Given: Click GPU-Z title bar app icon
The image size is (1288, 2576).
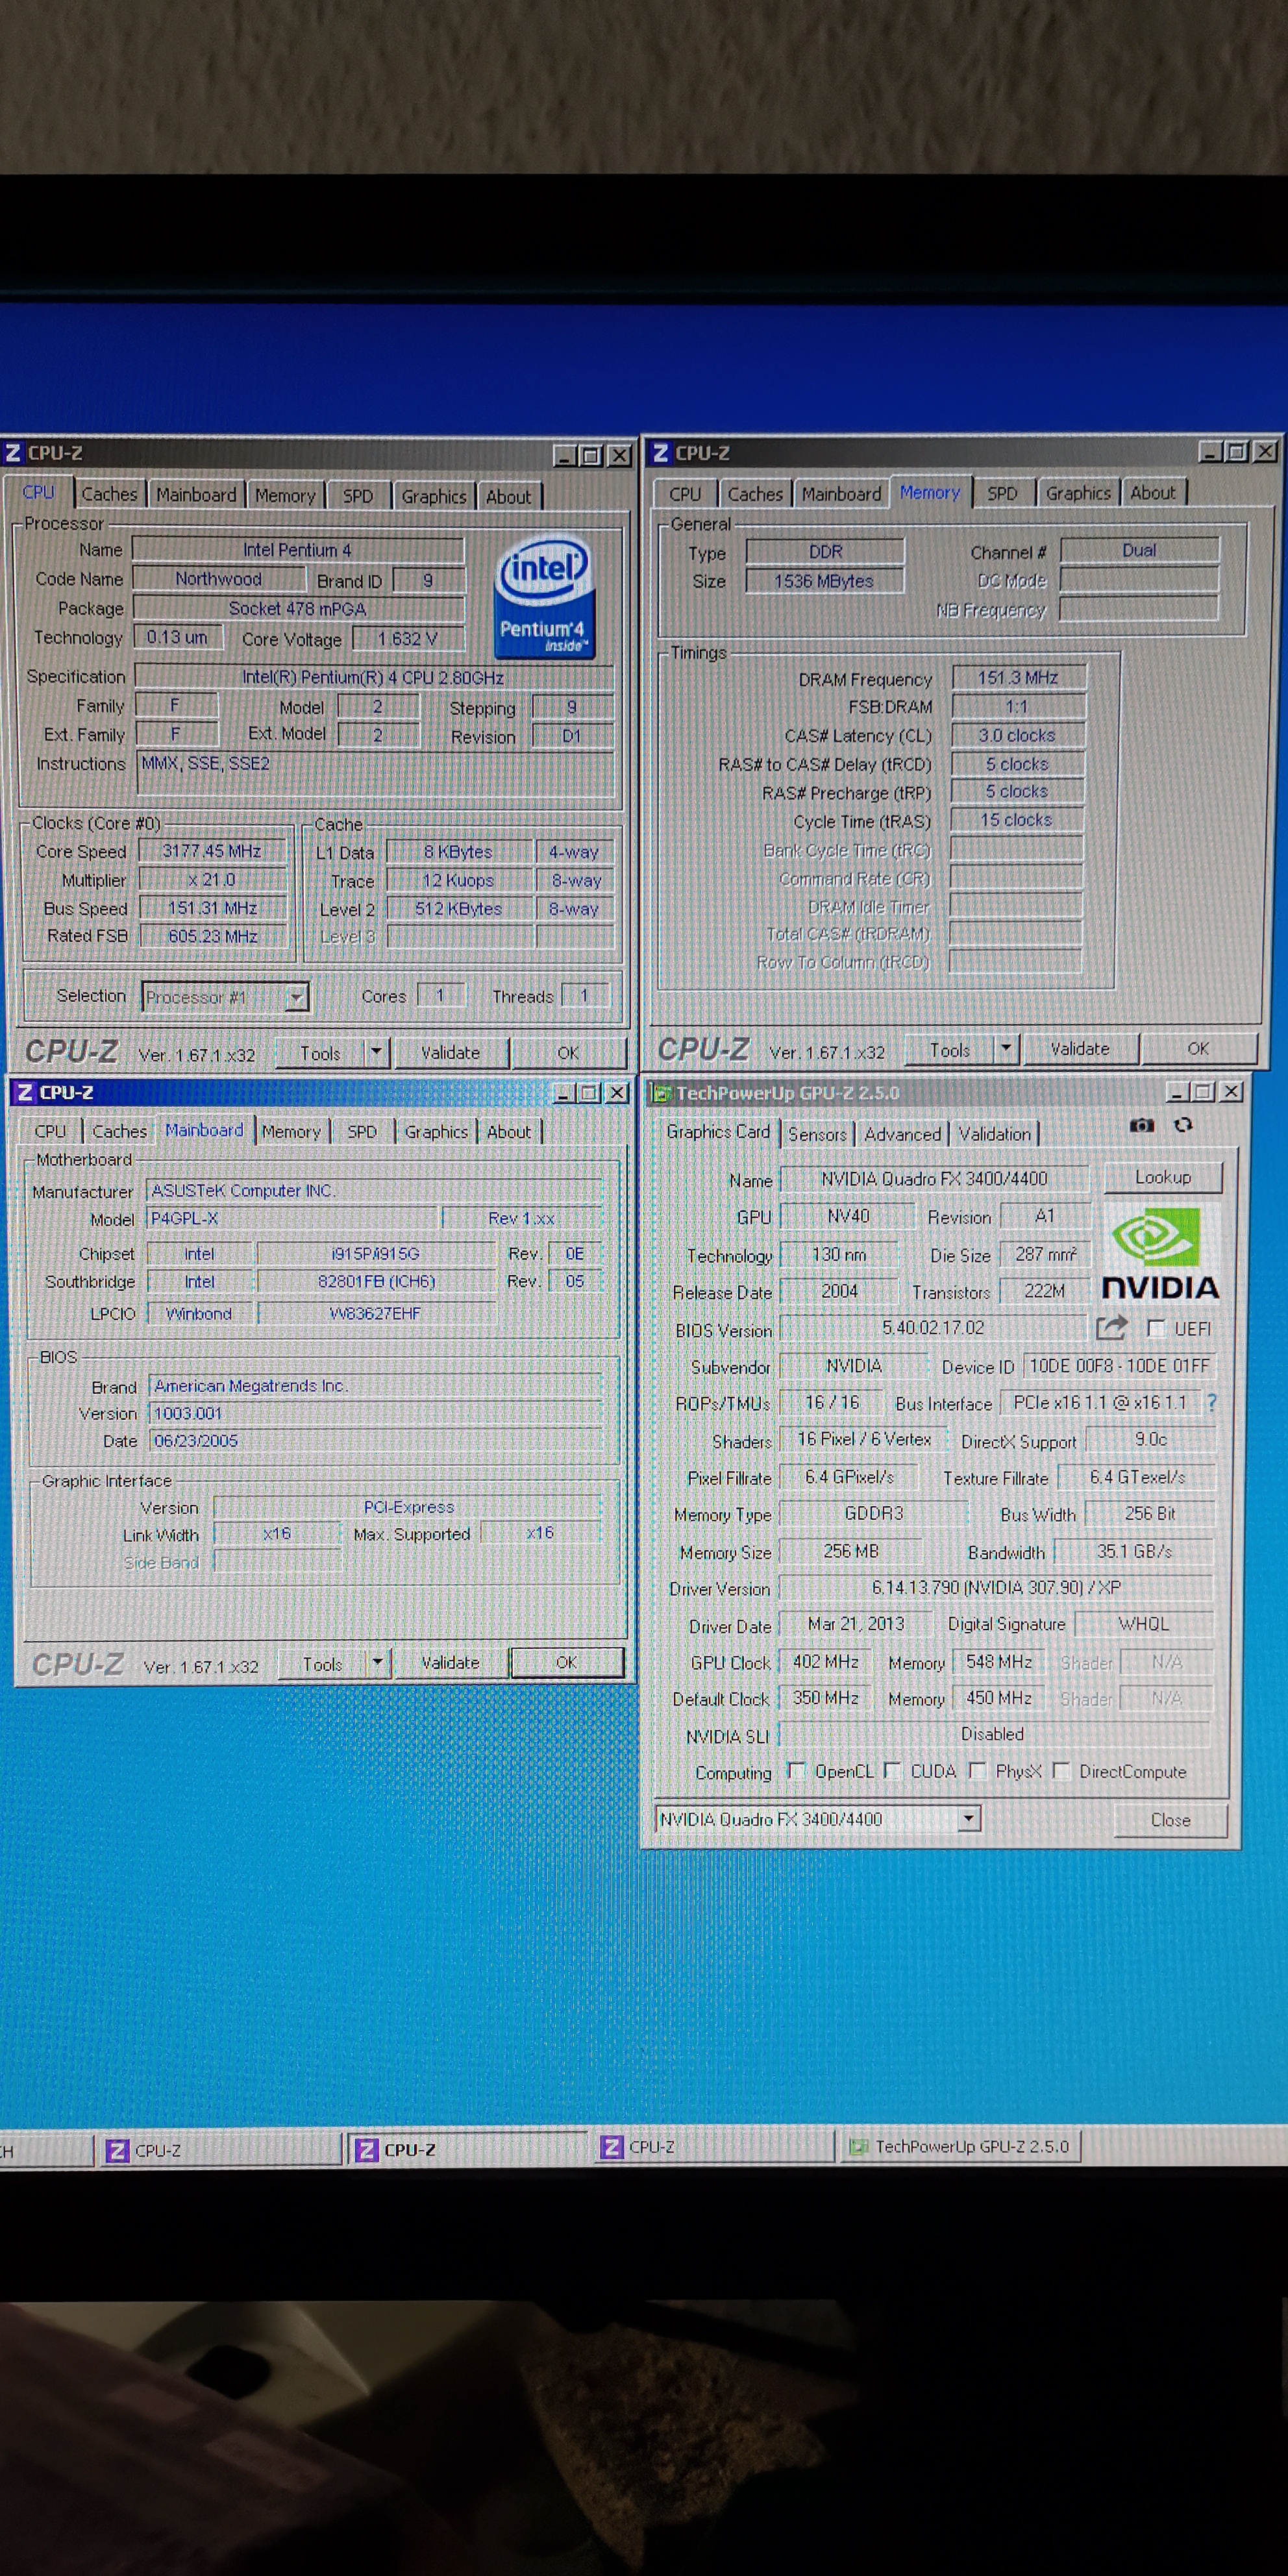Looking at the screenshot, I should [x=661, y=1093].
